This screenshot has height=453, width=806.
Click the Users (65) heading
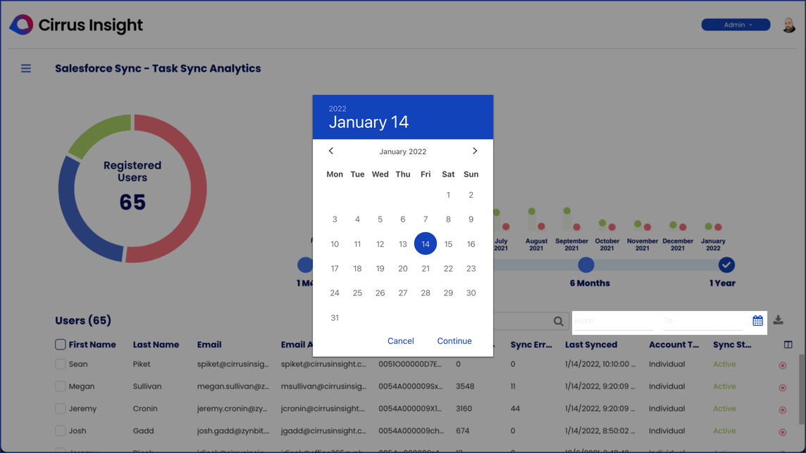tap(83, 321)
